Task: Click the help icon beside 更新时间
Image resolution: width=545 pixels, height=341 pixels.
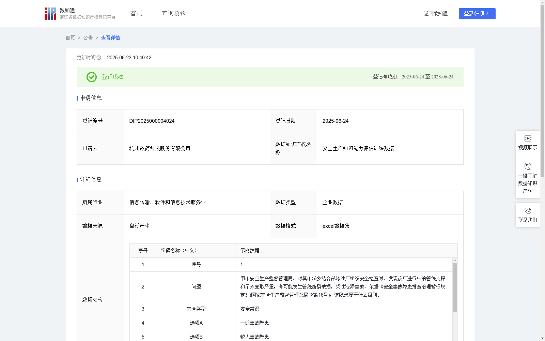Action: (x=99, y=58)
